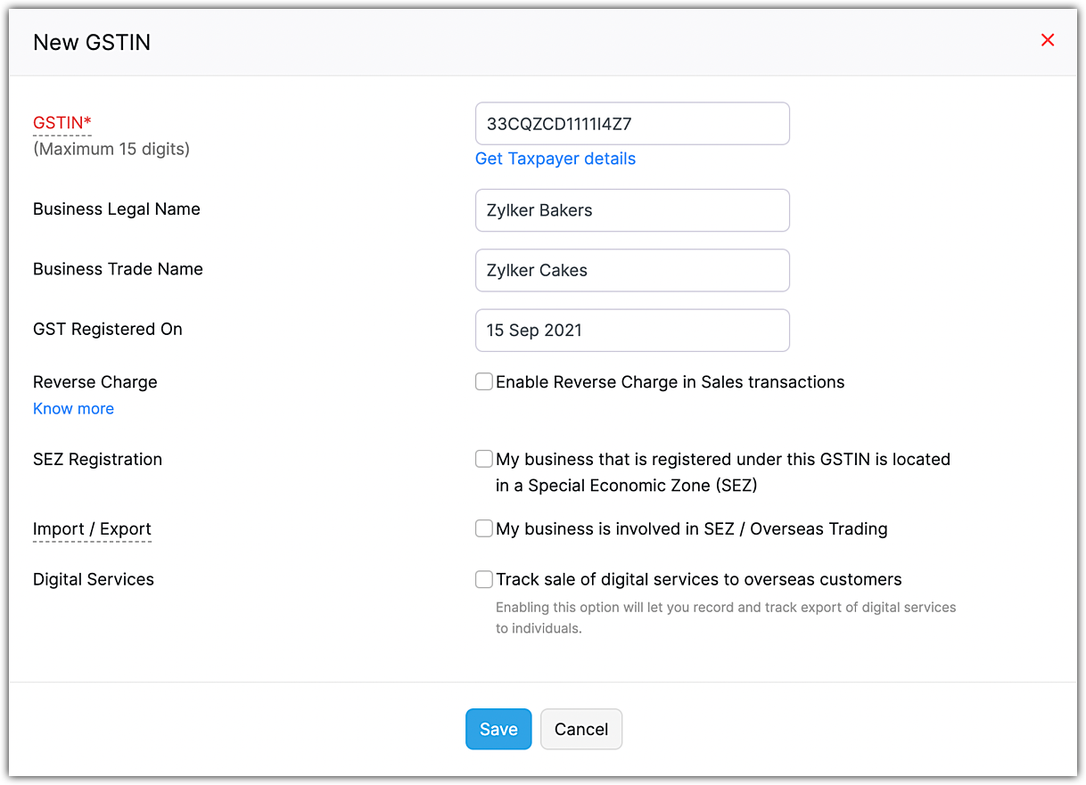Click the digital services option label text
The width and height of the screenshot is (1086, 785).
(x=698, y=580)
